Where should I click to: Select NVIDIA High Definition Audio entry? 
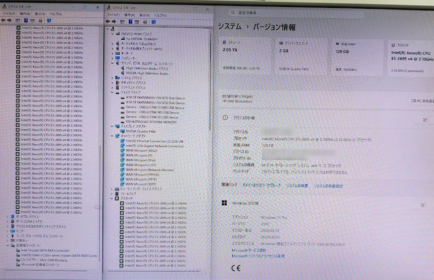pos(147,73)
